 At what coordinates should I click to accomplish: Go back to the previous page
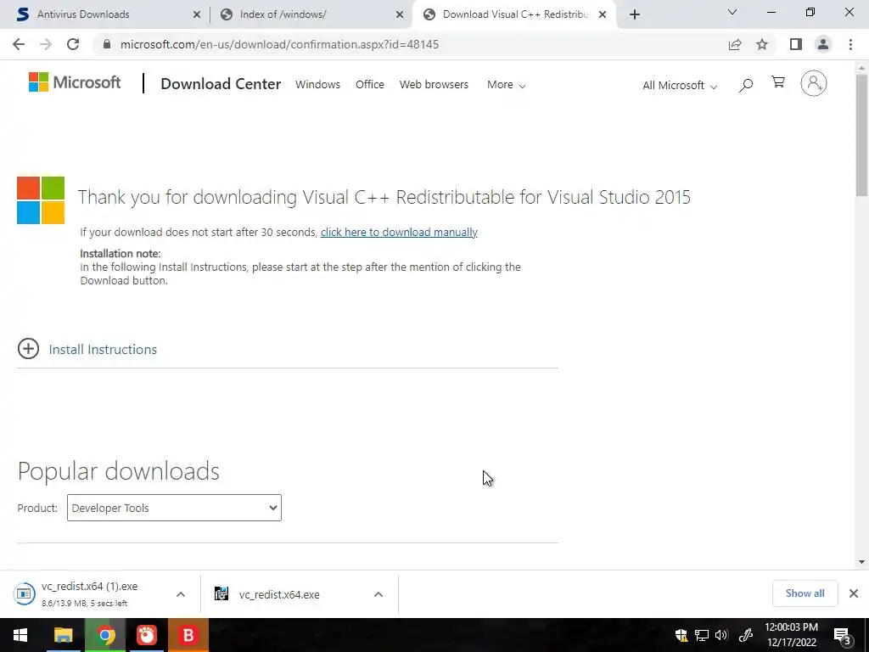(x=19, y=44)
